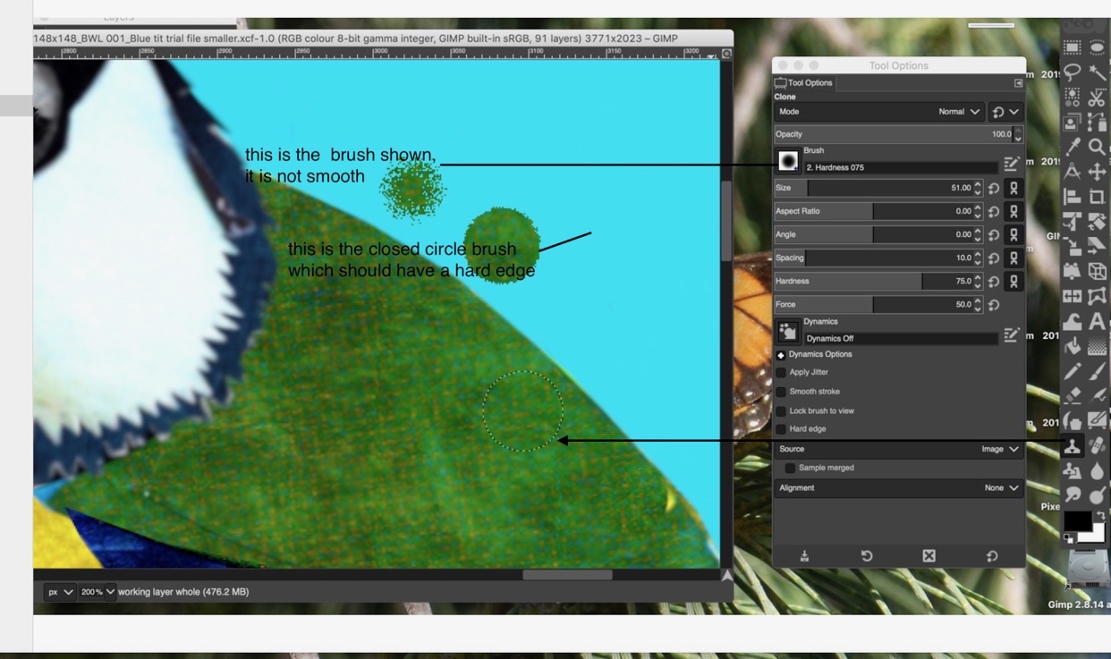Image resolution: width=1111 pixels, height=659 pixels.
Task: Open the Tool Options tab configuration menu
Action: tap(1018, 83)
